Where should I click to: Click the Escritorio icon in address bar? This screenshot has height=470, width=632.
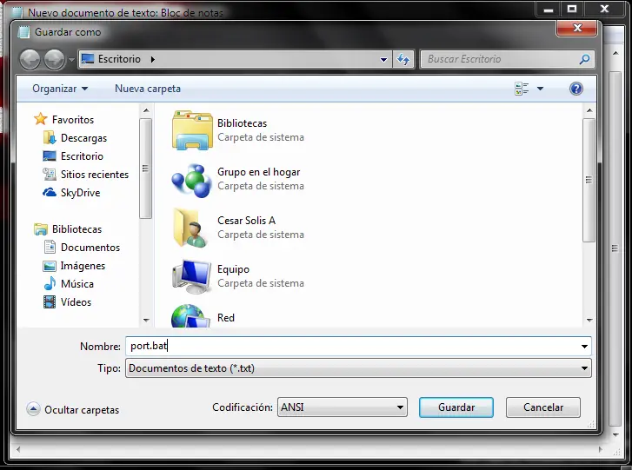pyautogui.click(x=88, y=59)
